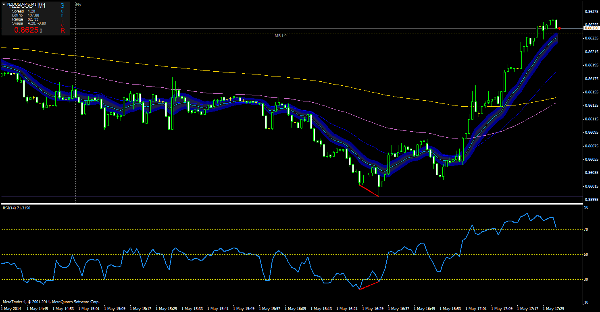The image size is (600, 312).
Task: Click the 1 May 15:01 time label
Action: point(89,309)
